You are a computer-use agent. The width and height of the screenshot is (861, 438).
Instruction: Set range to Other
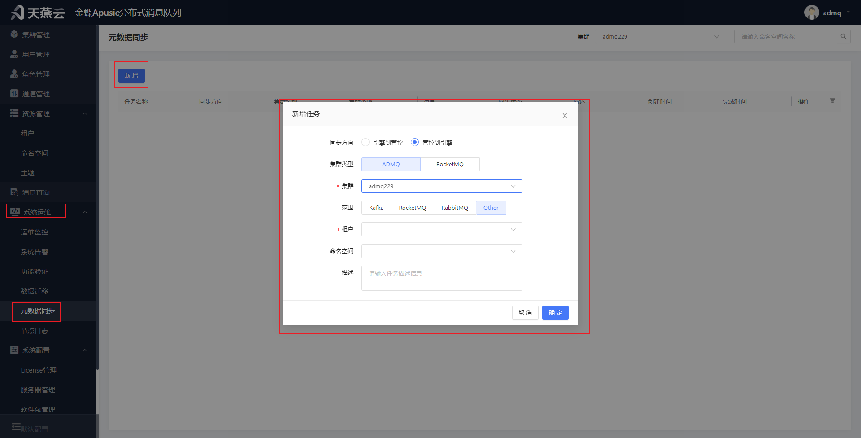(x=491, y=208)
